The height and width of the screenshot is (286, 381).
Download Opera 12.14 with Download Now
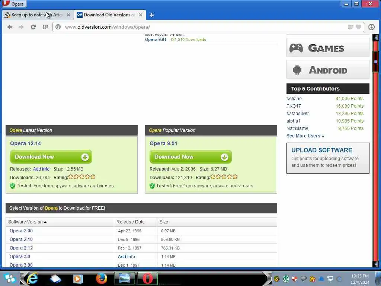(51, 157)
